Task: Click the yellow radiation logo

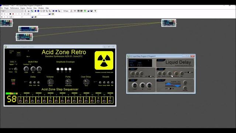Action: pos(104,60)
